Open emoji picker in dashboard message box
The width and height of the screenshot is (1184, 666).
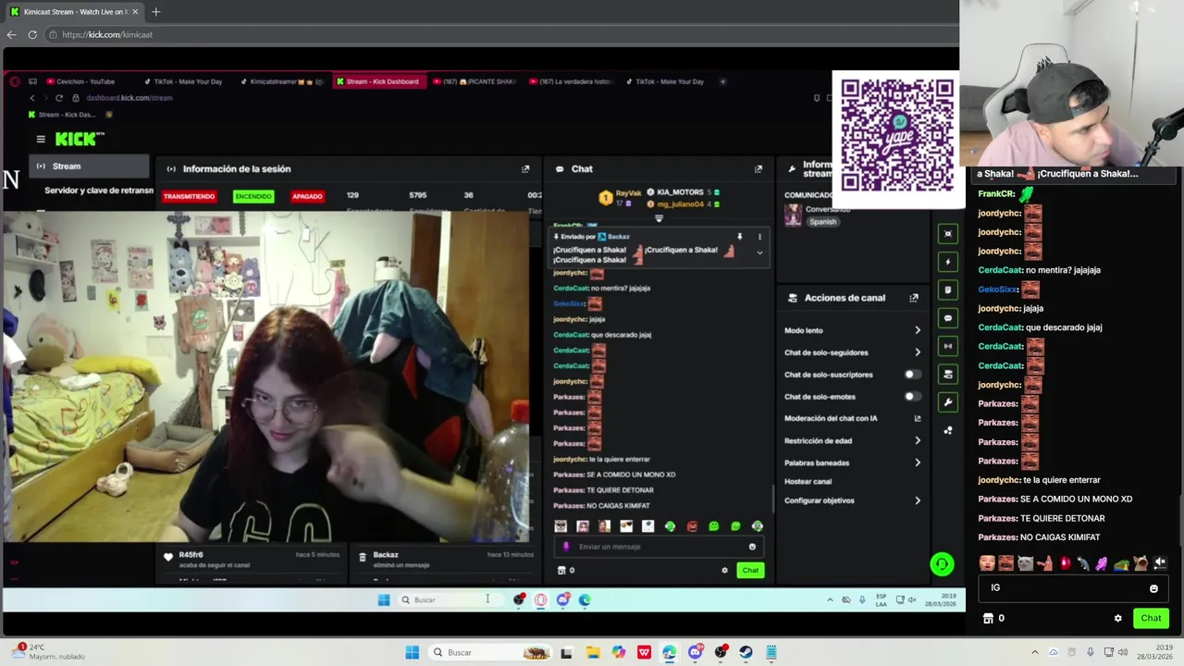(752, 547)
